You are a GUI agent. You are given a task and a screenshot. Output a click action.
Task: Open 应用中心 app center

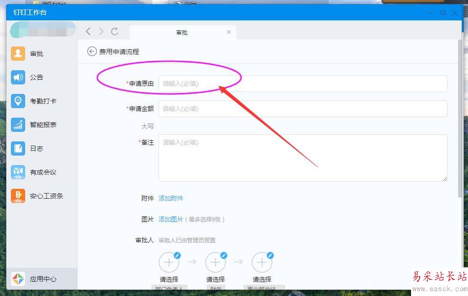(x=42, y=279)
